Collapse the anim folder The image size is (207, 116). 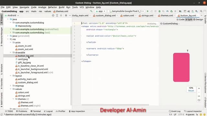pyautogui.click(x=11, y=43)
